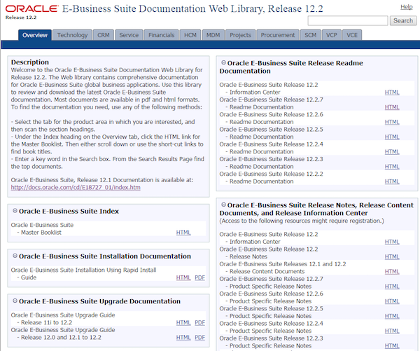The height and width of the screenshot is (351, 420).
Task: Select the 'Description' heading text
Action: click(x=30, y=62)
